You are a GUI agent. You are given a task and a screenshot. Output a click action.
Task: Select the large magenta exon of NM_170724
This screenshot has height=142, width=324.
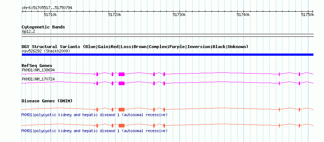pos(122,83)
